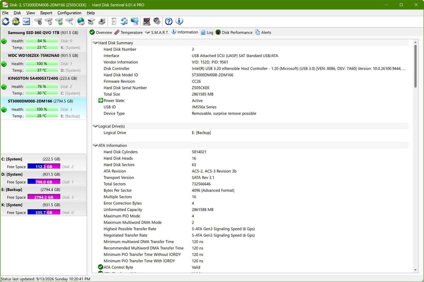424x282 pixels.
Task: Click the disk test icon with stethoscope
Action: point(38,21)
